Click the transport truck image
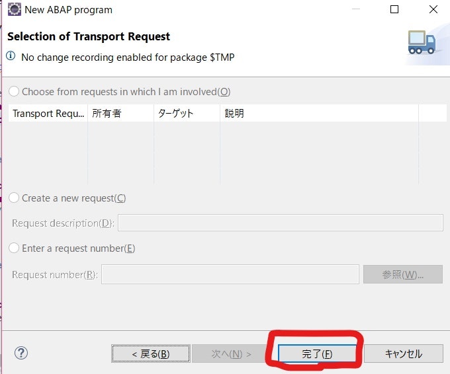The image size is (450, 374). [x=422, y=42]
